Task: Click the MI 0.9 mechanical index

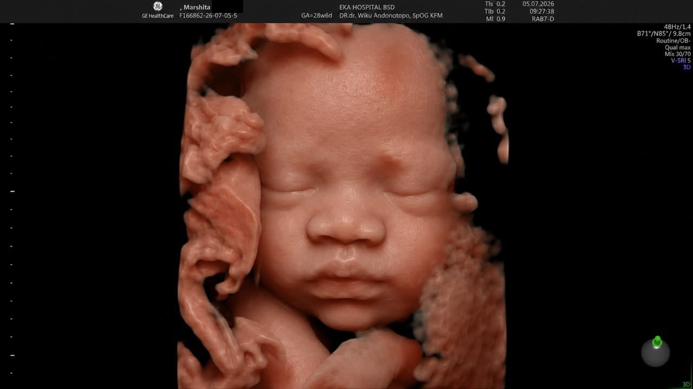Action: [x=495, y=19]
